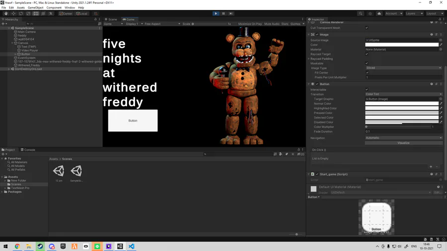Select the Rect Transform tool

coord(36,13)
